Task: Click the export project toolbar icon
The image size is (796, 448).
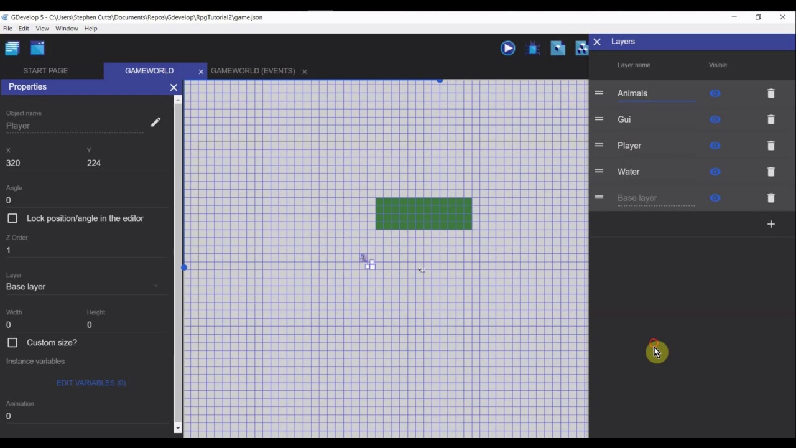Action: [x=37, y=48]
